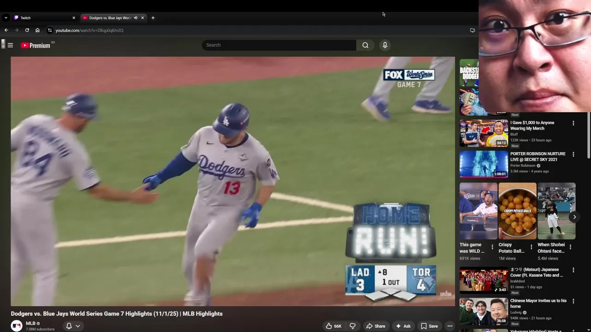This screenshot has width=591, height=332.
Task: Open options for Matsuri cover video
Action: tap(573, 270)
